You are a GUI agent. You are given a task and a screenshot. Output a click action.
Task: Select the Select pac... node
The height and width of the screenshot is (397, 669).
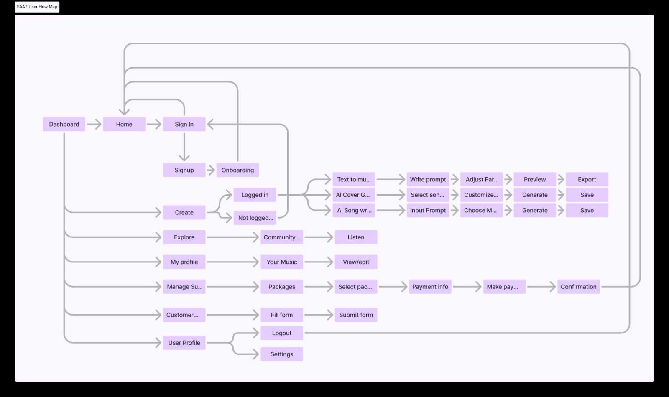click(x=356, y=287)
